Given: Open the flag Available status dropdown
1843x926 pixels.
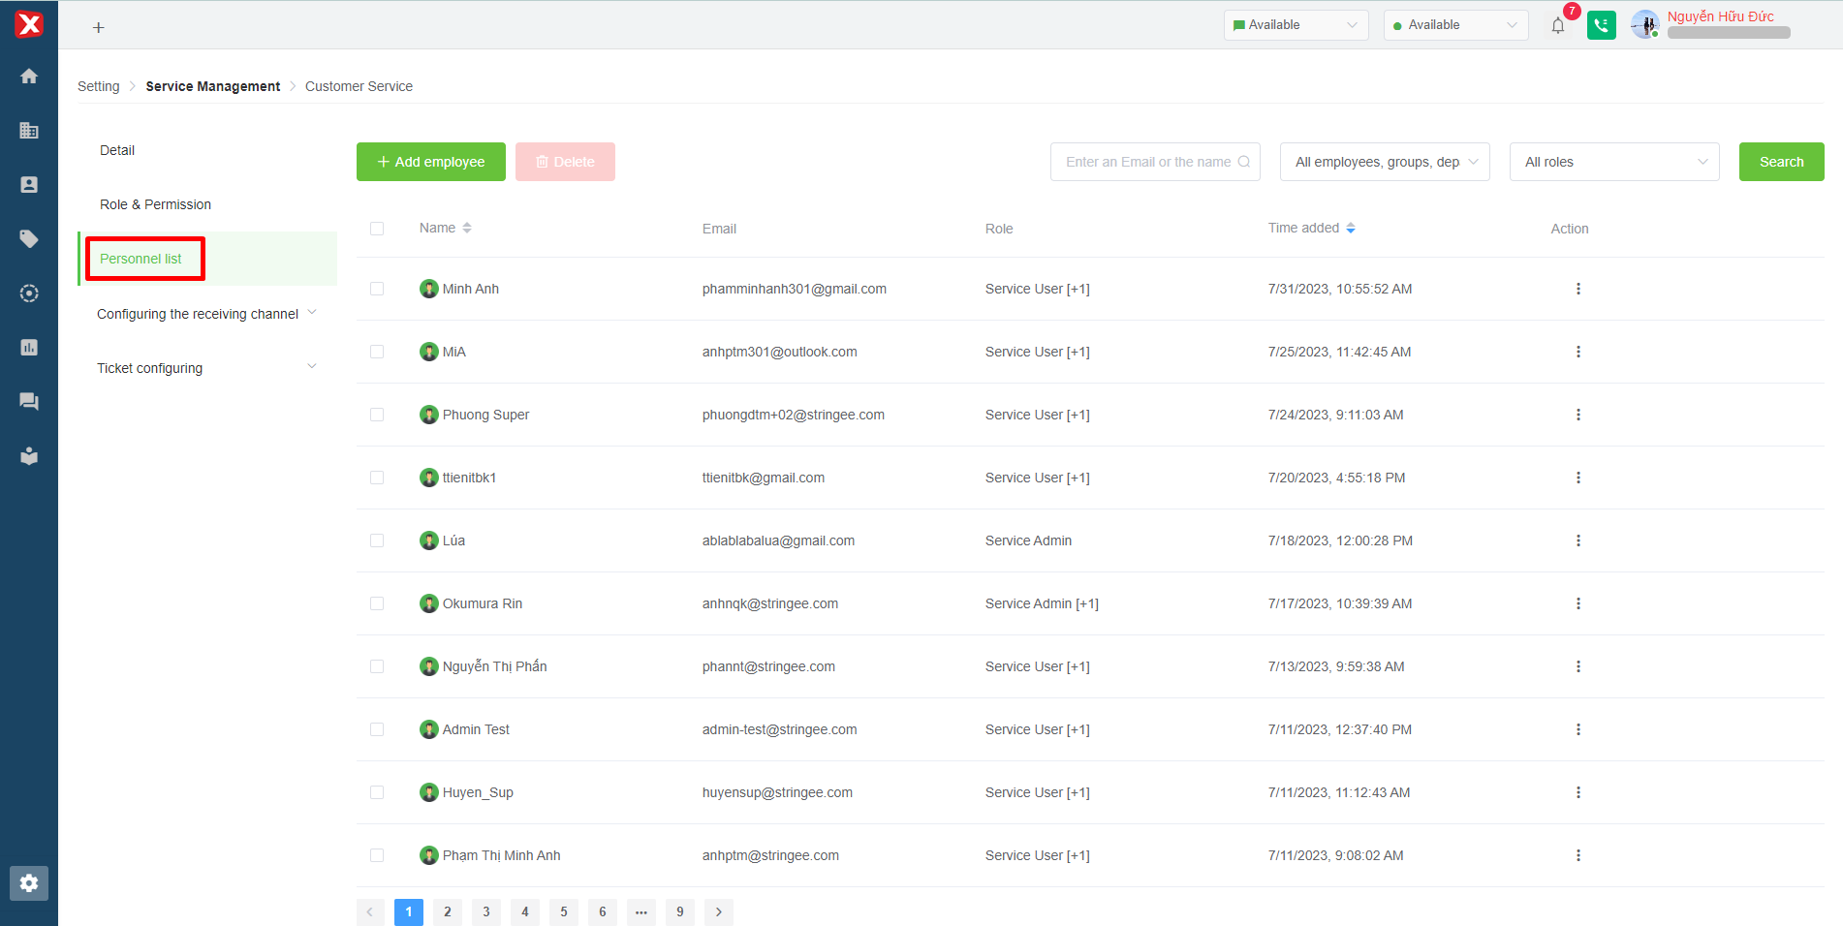Looking at the screenshot, I should (1296, 25).
